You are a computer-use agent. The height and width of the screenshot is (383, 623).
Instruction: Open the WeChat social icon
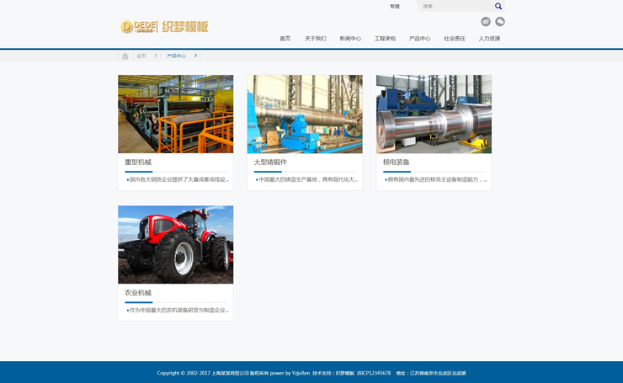[x=500, y=22]
